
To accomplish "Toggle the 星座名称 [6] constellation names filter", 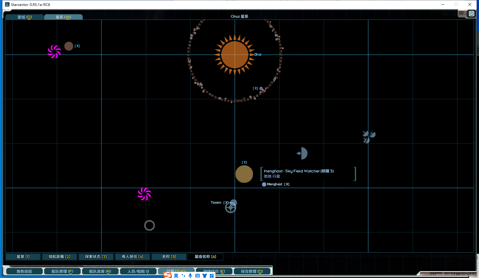I will [x=205, y=257].
